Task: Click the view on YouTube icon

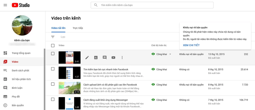Action: pyautogui.click(x=113, y=58)
